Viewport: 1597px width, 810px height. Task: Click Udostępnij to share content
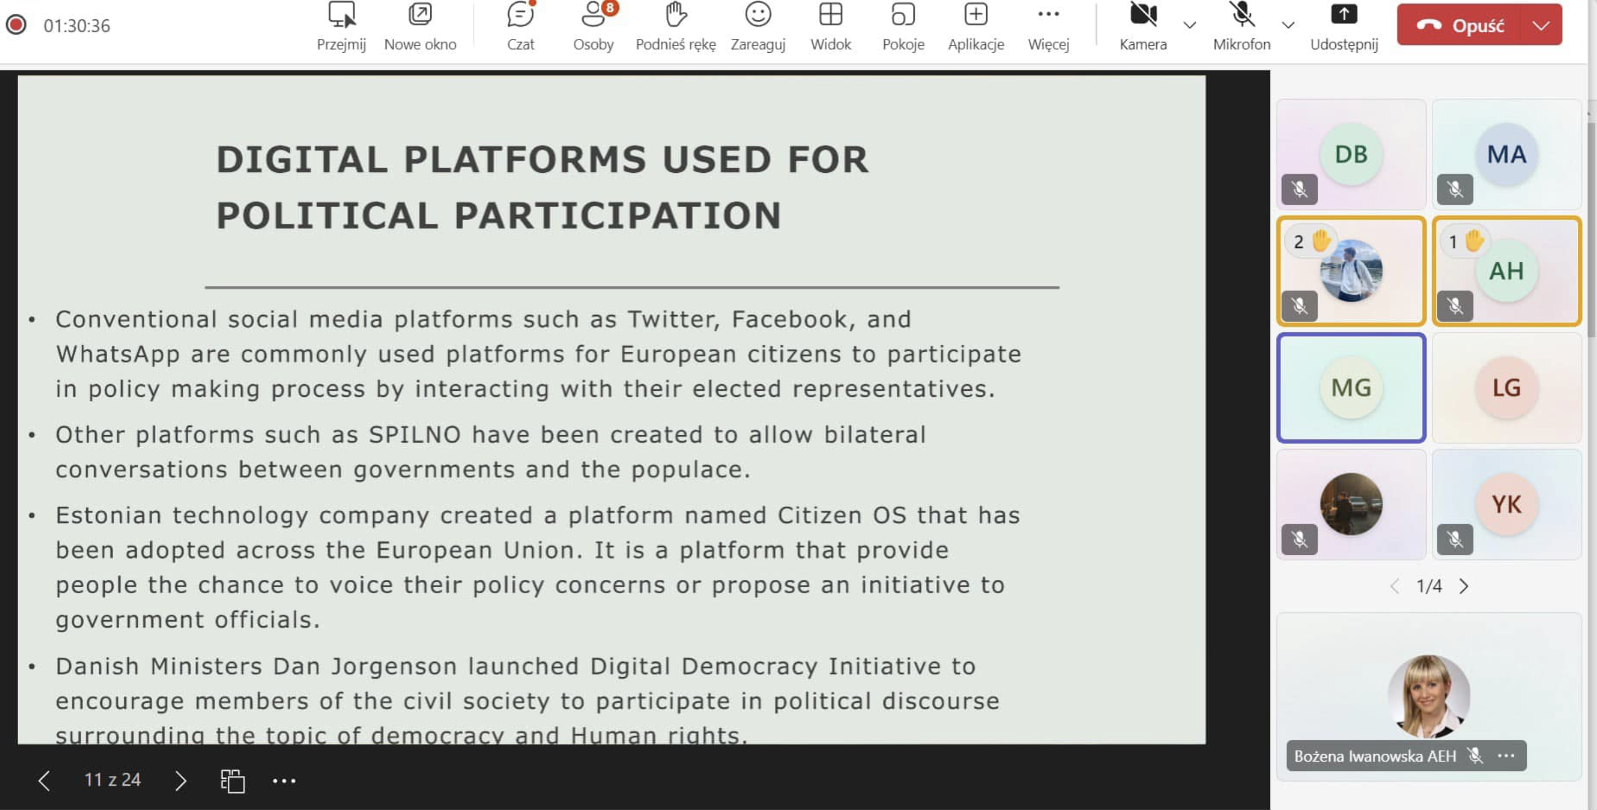point(1343,26)
